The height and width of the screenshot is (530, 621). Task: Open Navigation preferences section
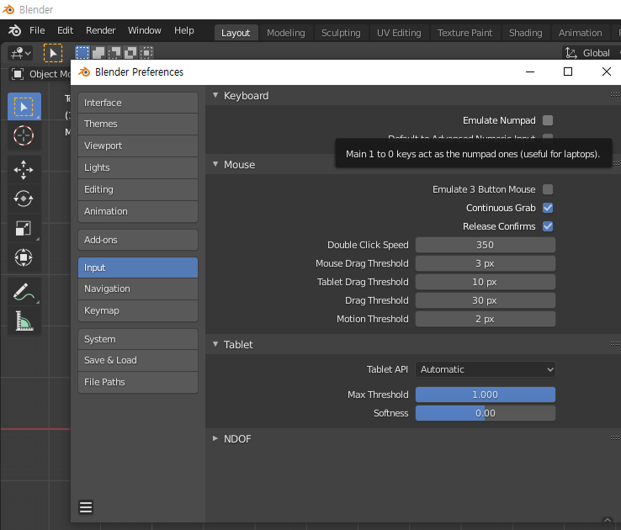[138, 289]
